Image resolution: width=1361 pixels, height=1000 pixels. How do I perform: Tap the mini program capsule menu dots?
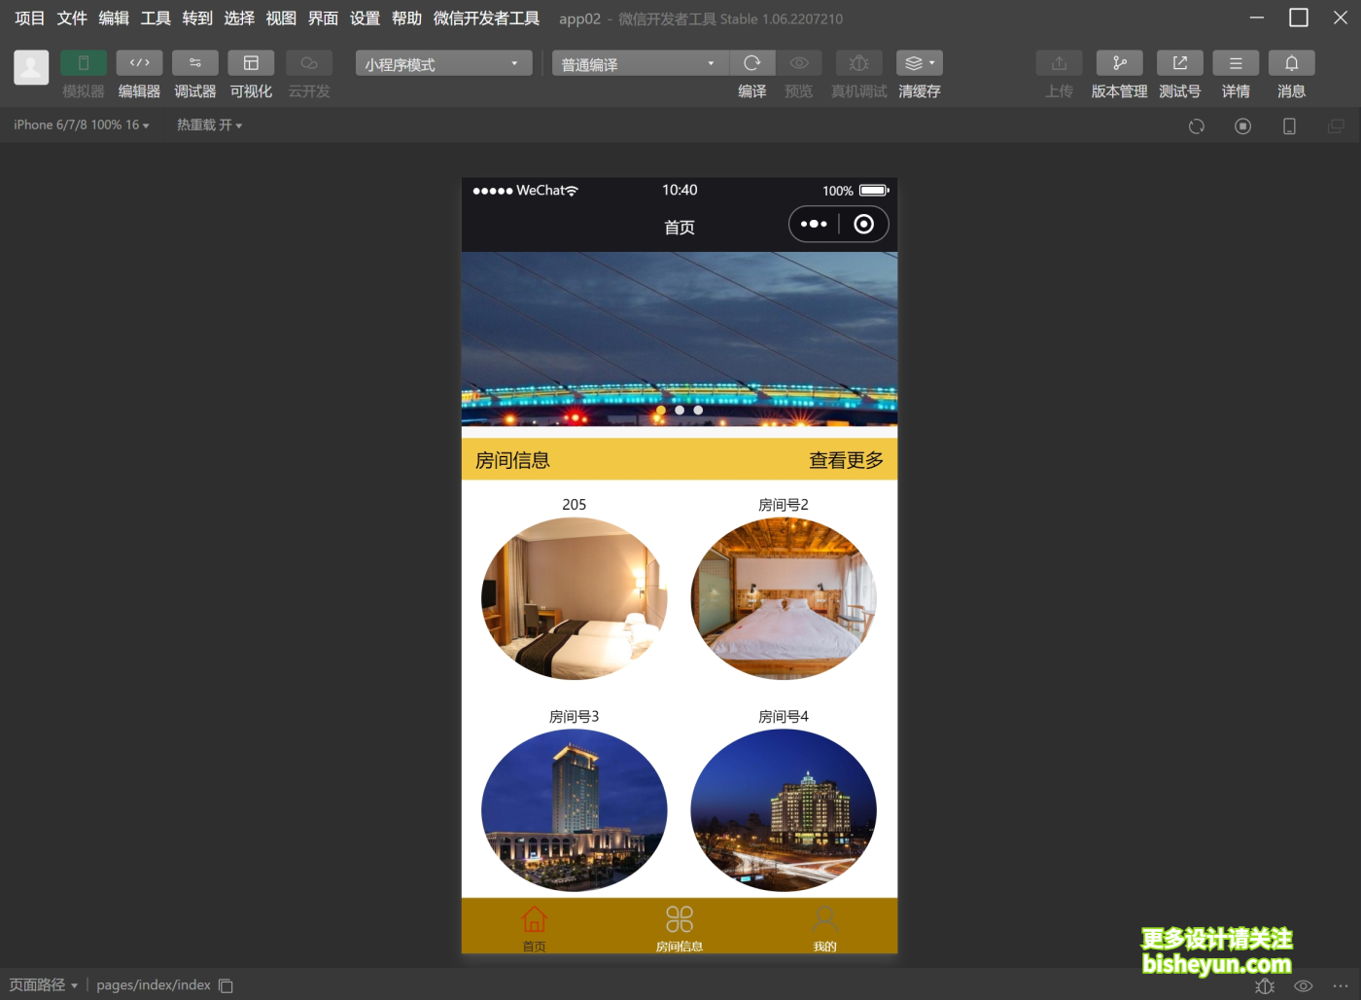pyautogui.click(x=814, y=225)
